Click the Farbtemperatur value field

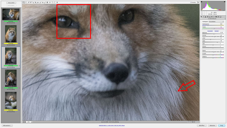pyautogui.click(x=221, y=24)
